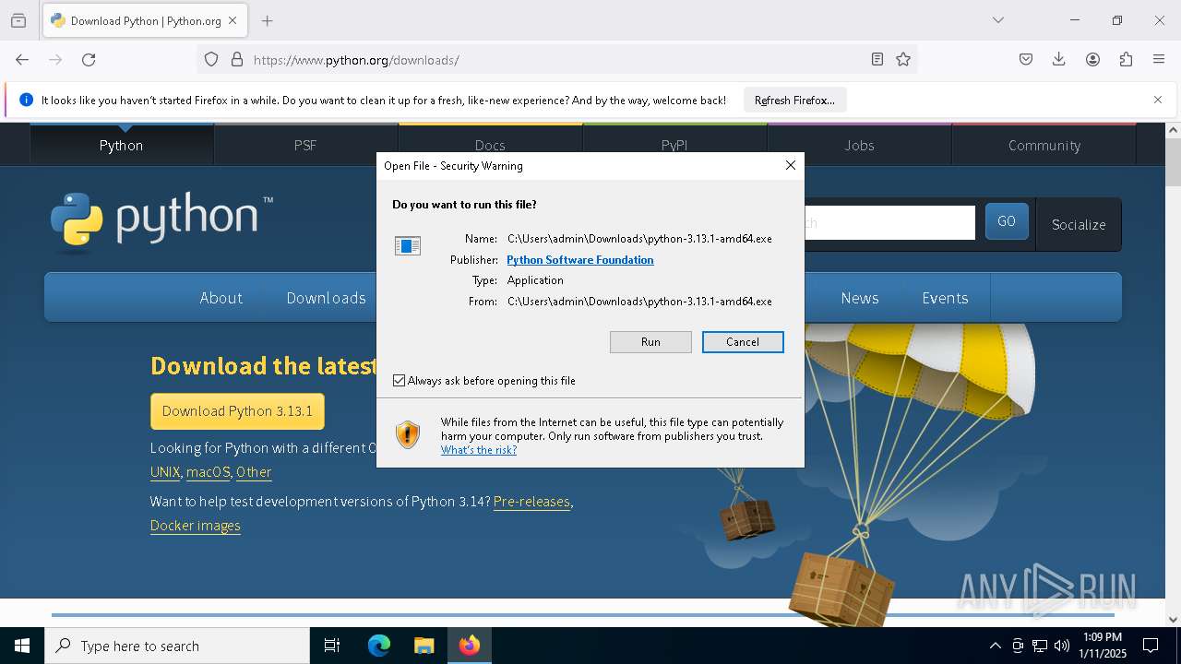The height and width of the screenshot is (664, 1181).
Task: Close the Open File security warning dialog
Action: pos(790,165)
